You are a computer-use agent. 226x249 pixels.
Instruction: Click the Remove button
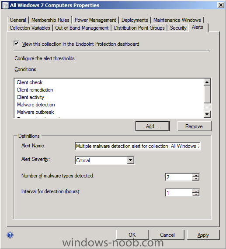[194, 126]
